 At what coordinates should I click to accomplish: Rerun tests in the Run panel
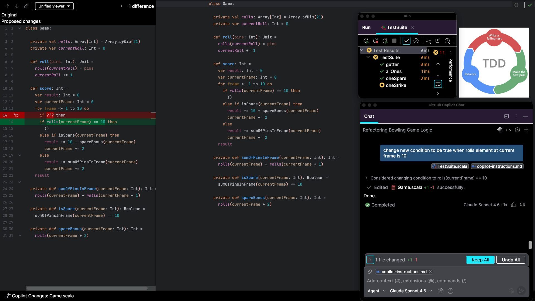366,41
